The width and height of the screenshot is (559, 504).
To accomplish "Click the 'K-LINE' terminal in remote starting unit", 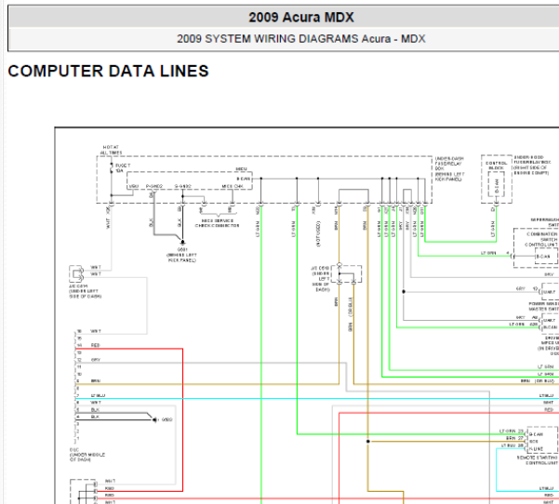I will tap(536, 449).
